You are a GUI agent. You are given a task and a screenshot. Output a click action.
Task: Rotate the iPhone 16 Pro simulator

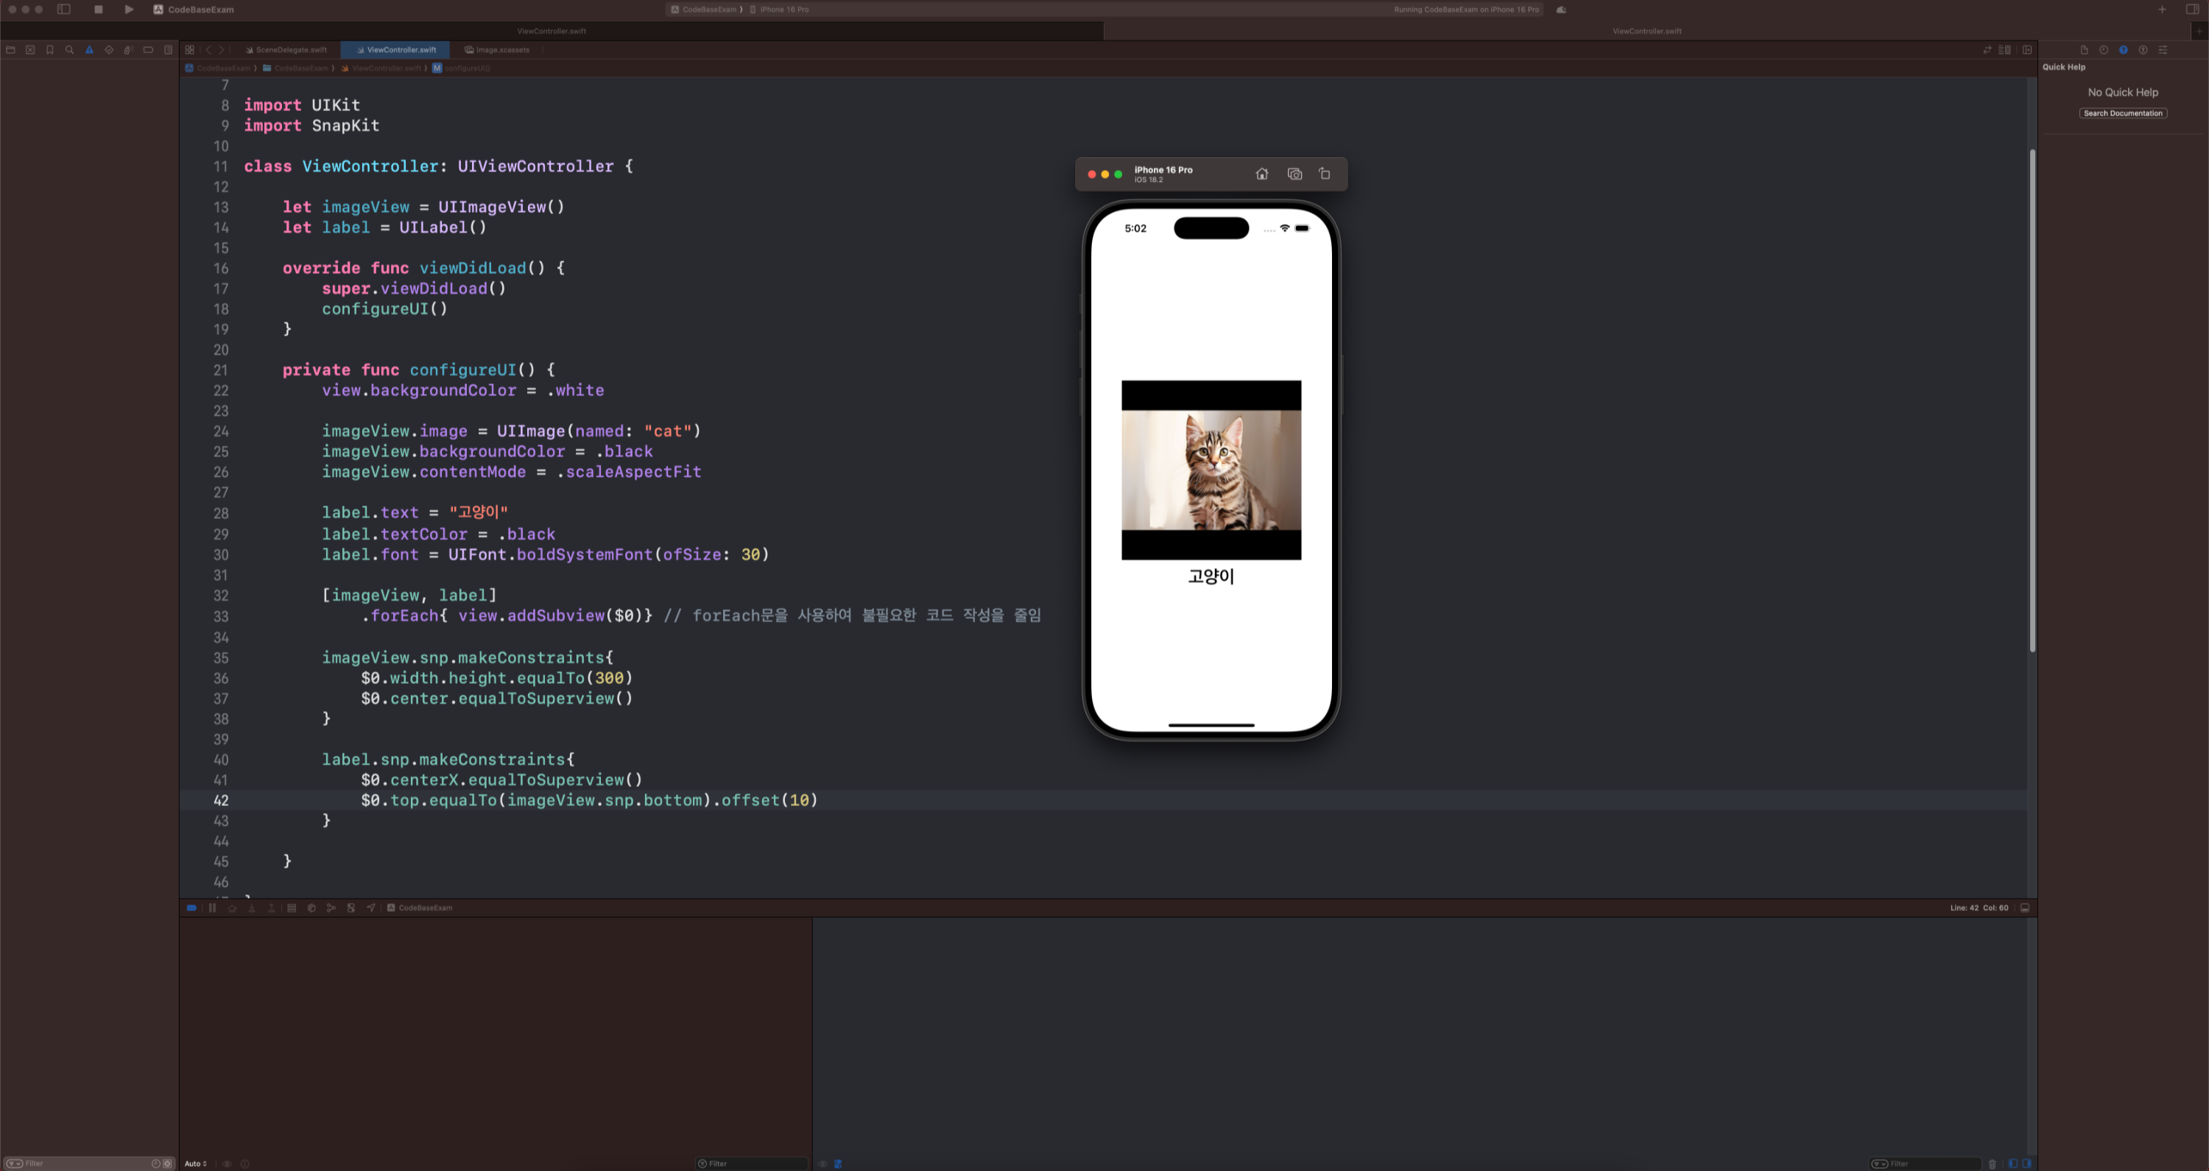(1324, 174)
